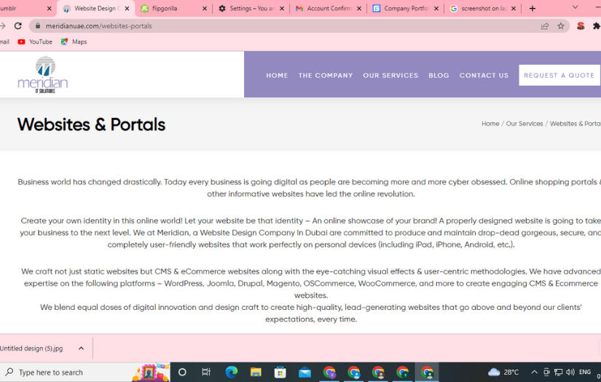Open Cortana circle icon on taskbar

point(182,372)
